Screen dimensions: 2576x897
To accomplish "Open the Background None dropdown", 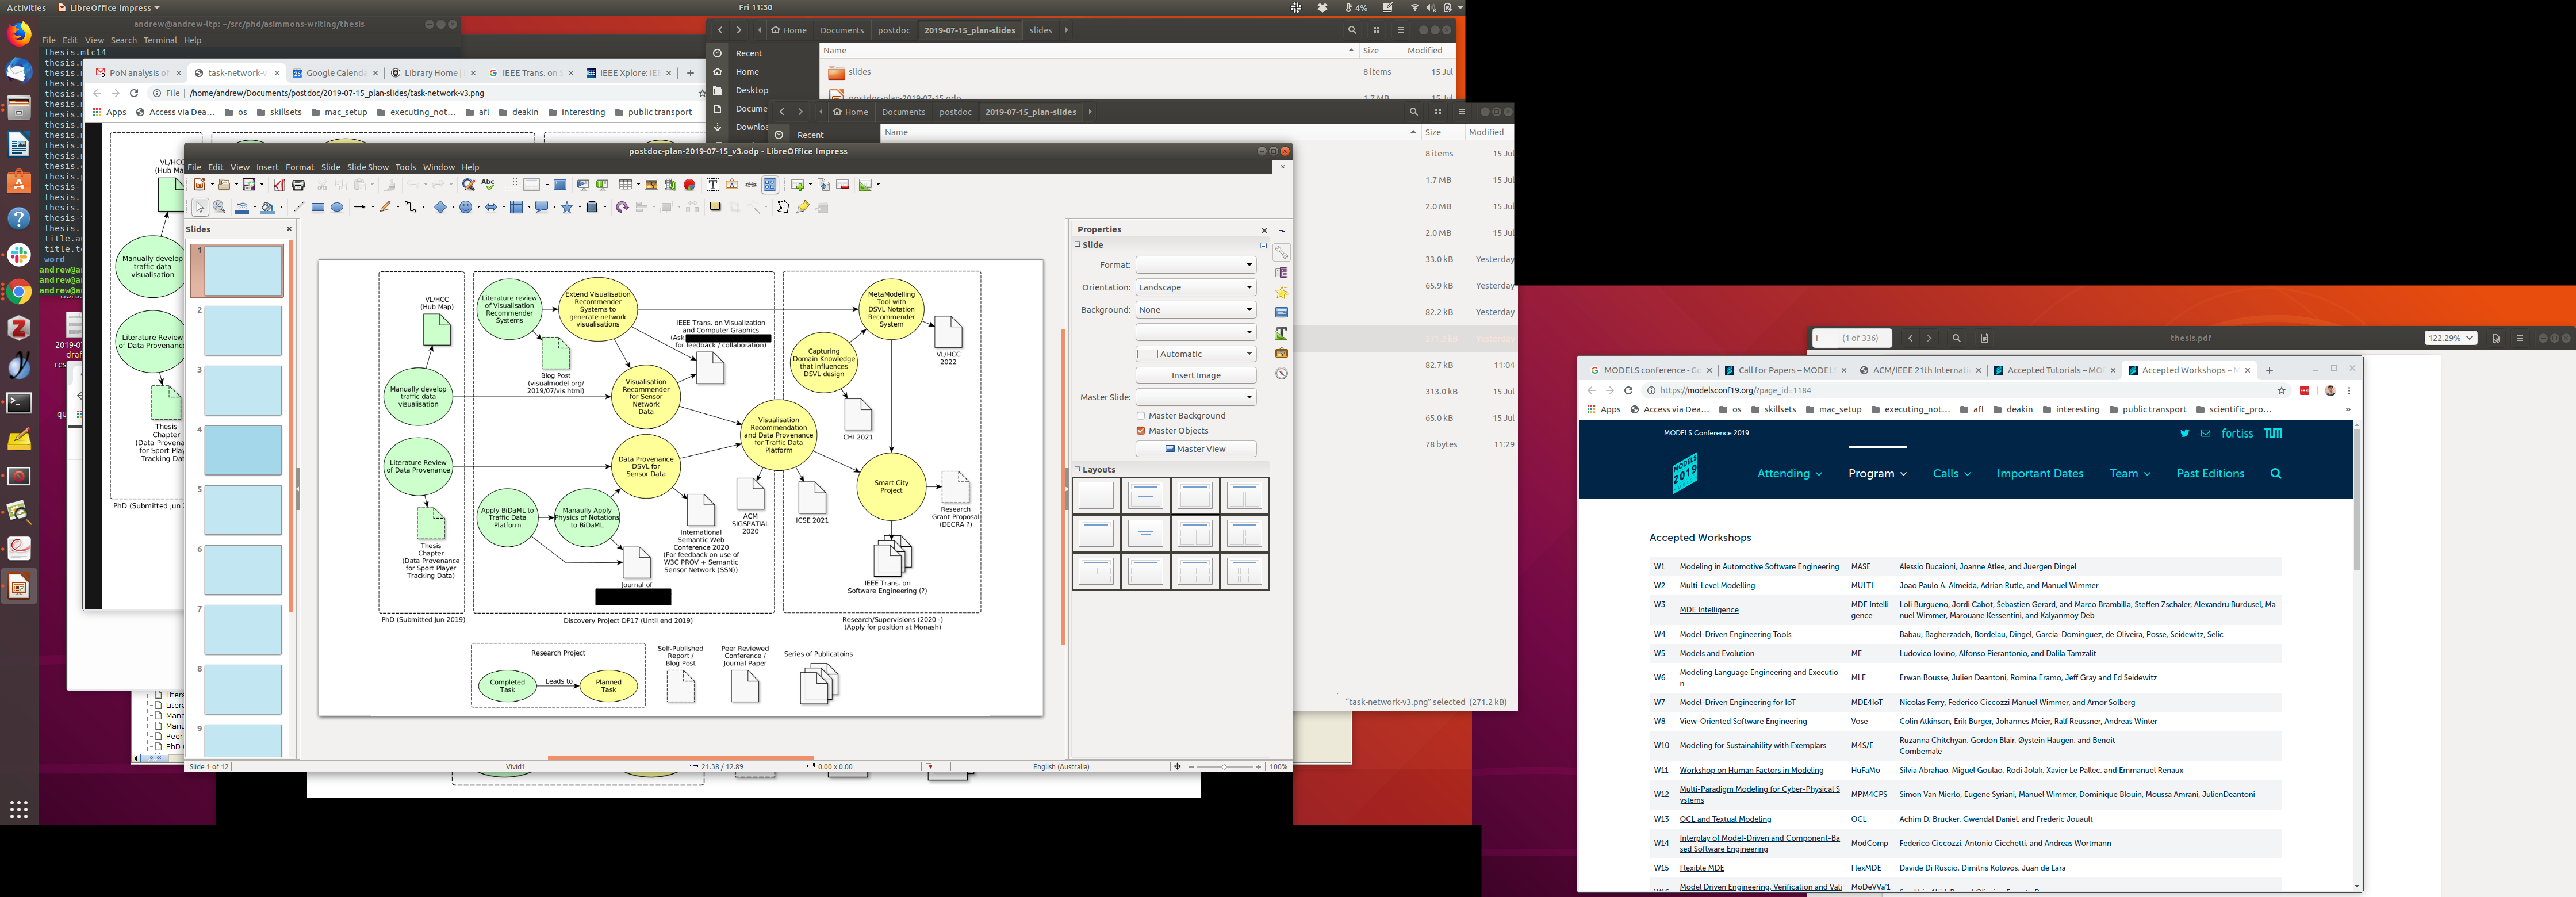I will click(x=1196, y=310).
